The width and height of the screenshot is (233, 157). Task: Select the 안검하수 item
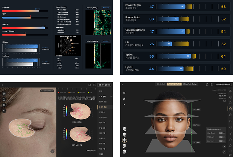point(102,112)
